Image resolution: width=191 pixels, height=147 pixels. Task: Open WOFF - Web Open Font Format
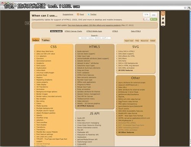click(131, 116)
